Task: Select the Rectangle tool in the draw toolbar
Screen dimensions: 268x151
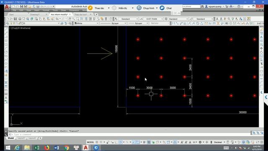Action: 6,44
